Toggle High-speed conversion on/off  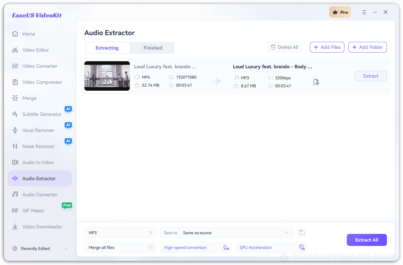pyautogui.click(x=196, y=248)
